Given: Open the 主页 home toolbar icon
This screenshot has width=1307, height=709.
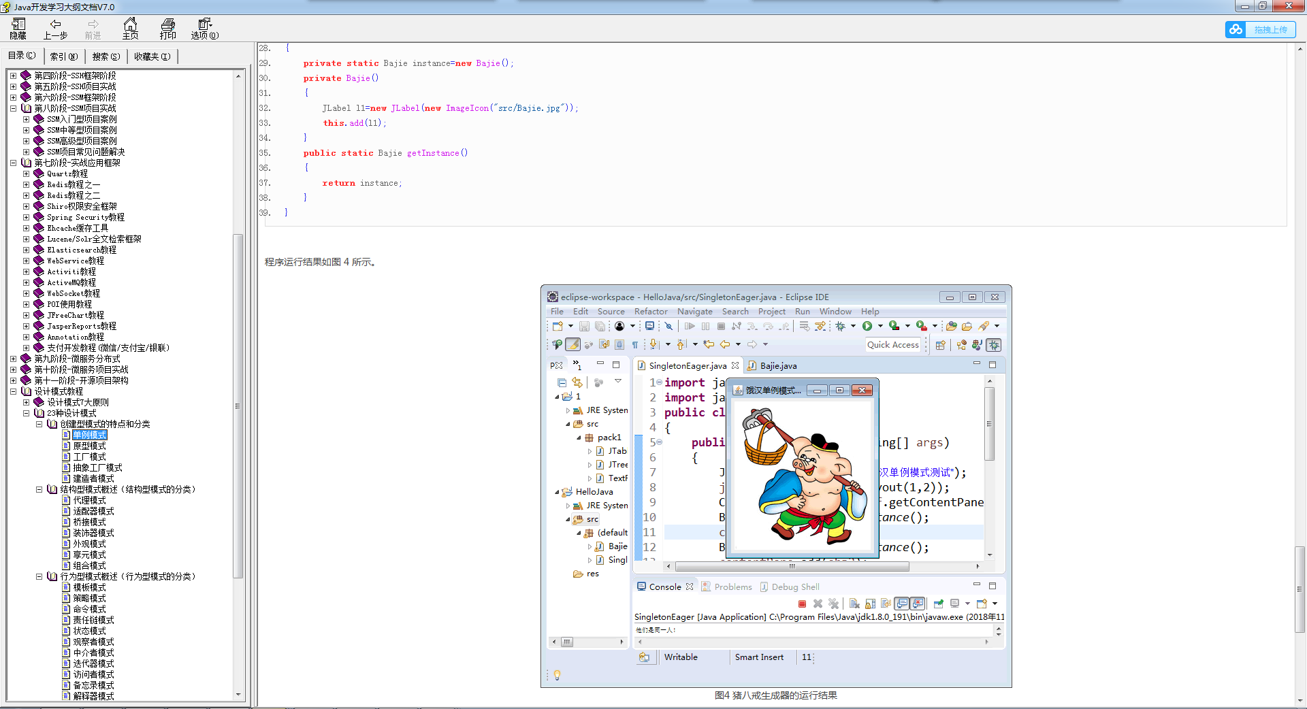Looking at the screenshot, I should coord(131,29).
